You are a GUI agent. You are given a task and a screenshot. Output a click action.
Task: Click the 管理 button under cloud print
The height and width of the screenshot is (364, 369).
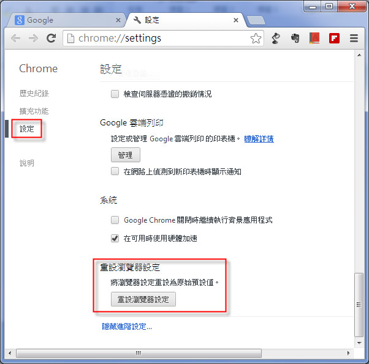[126, 155]
